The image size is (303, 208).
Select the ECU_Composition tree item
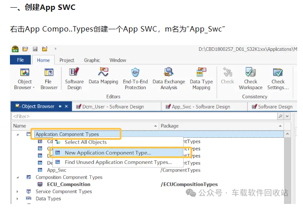(69, 184)
